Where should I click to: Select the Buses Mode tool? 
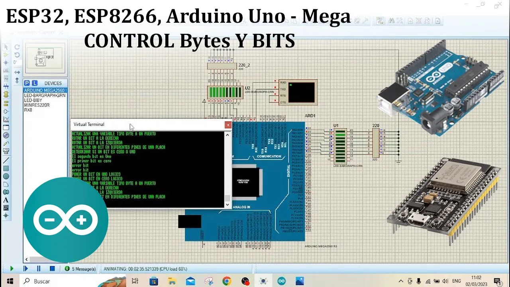[6, 86]
